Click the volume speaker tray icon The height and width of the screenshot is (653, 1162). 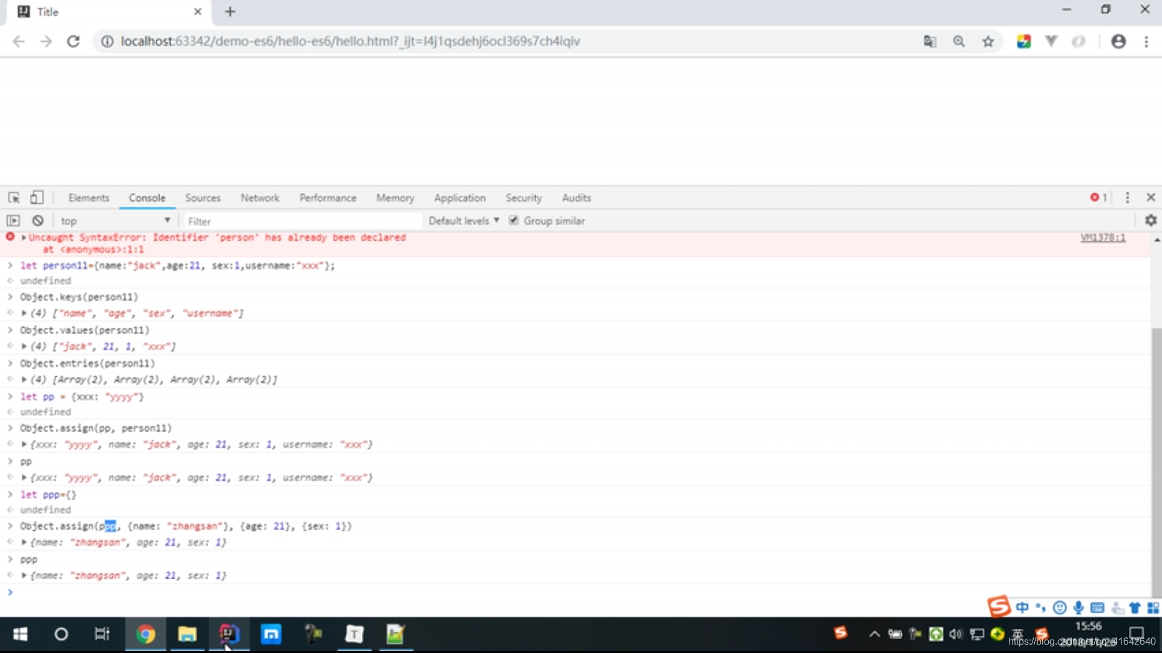point(956,634)
